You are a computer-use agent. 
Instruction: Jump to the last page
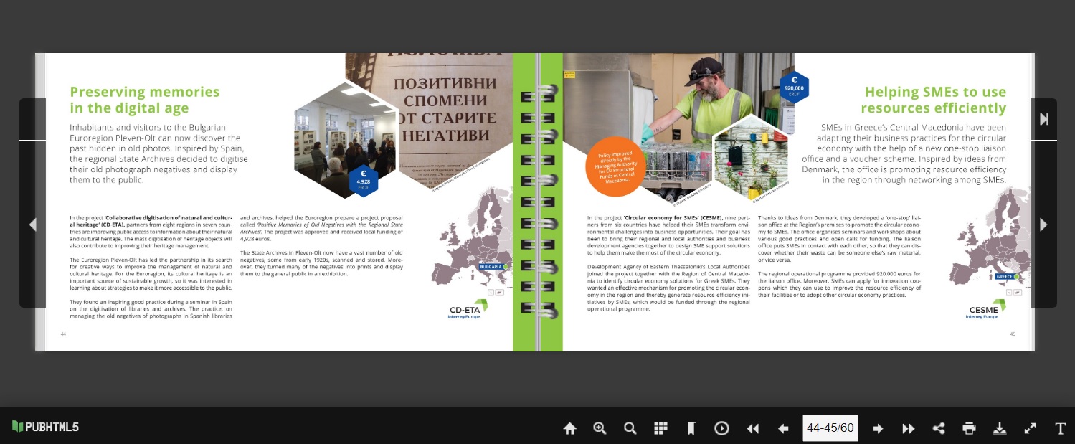click(x=908, y=428)
